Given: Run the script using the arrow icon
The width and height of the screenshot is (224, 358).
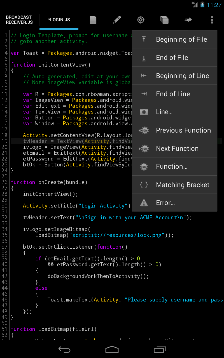Looking at the screenshot, I should (188, 20).
